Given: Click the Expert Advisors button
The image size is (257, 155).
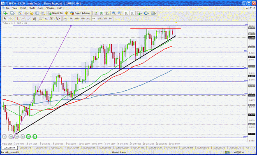Looking at the screenshot, I should pyautogui.click(x=80, y=13).
